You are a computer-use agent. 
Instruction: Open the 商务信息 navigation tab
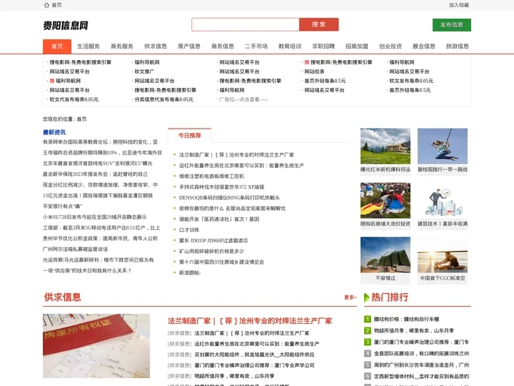pos(223,46)
